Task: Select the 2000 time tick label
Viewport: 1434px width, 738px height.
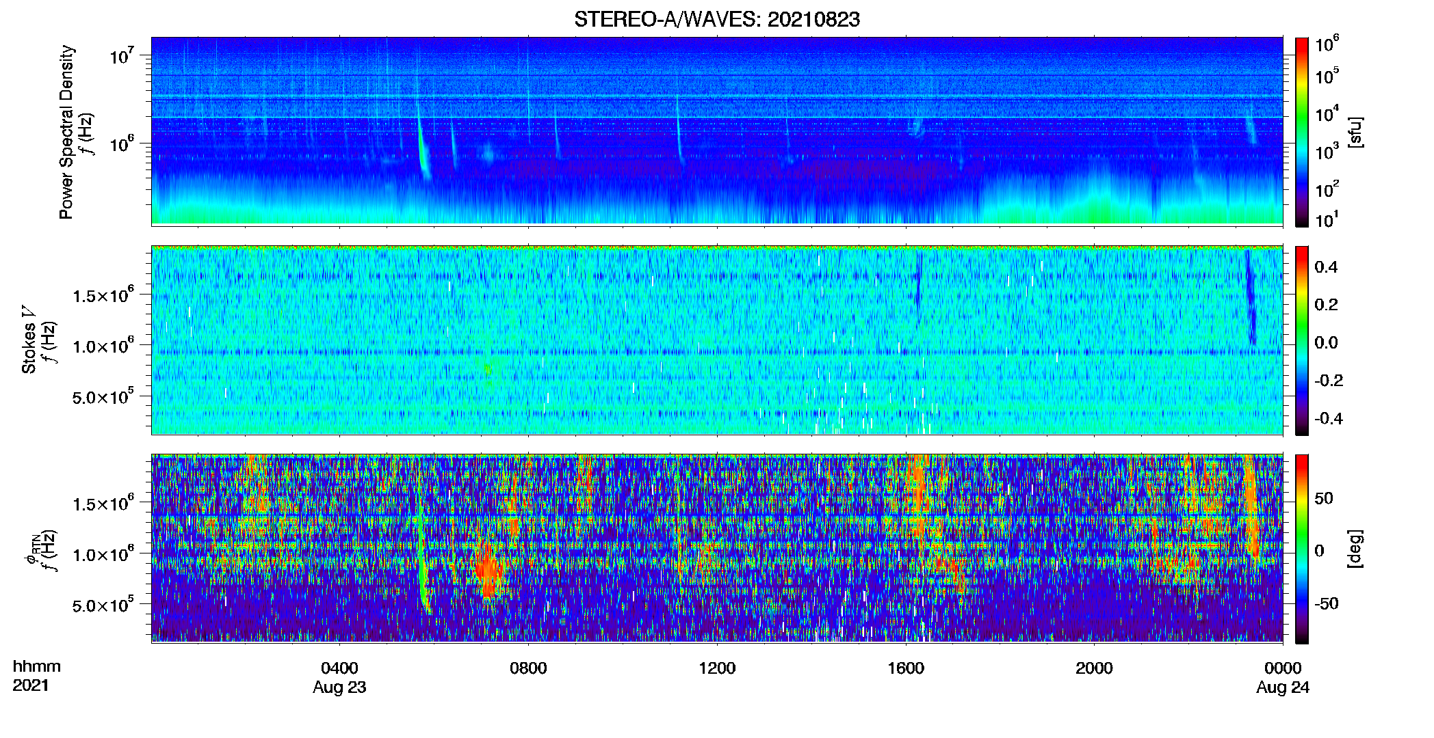Action: click(x=1094, y=668)
